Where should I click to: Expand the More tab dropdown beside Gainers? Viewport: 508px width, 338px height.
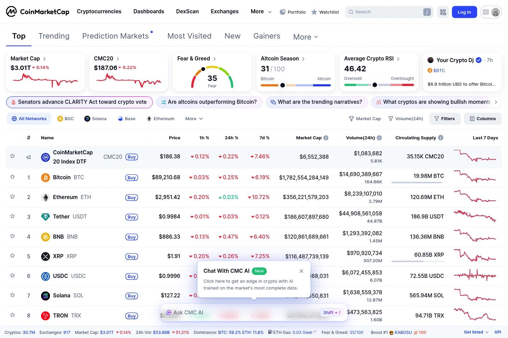tap(305, 37)
